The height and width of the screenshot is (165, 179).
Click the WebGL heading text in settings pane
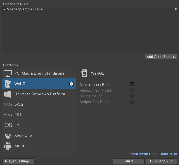coord(97,73)
